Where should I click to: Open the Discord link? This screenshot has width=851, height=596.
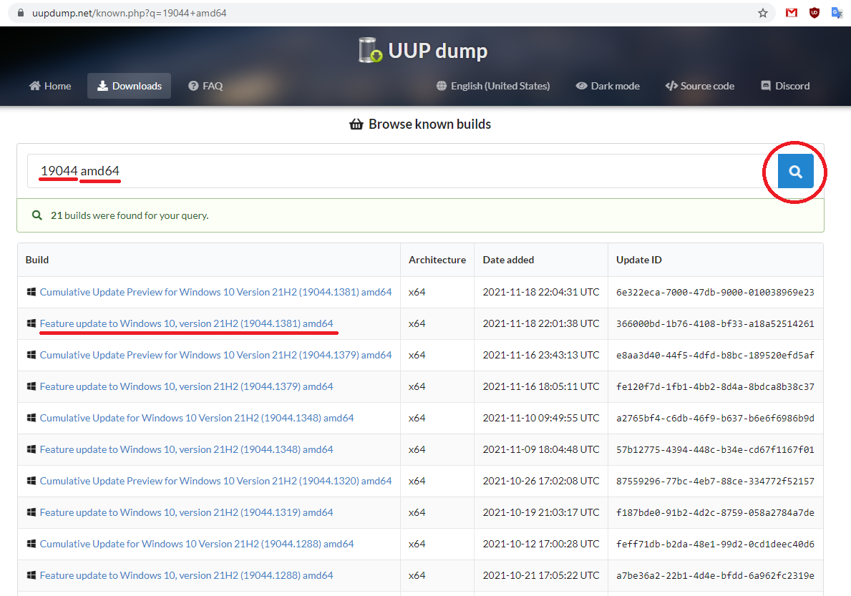pyautogui.click(x=784, y=86)
